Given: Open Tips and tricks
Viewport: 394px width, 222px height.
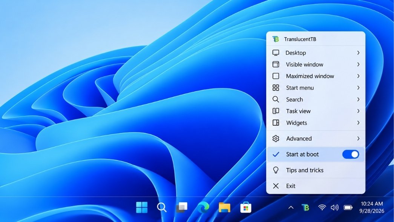Looking at the screenshot, I should [316, 170].
